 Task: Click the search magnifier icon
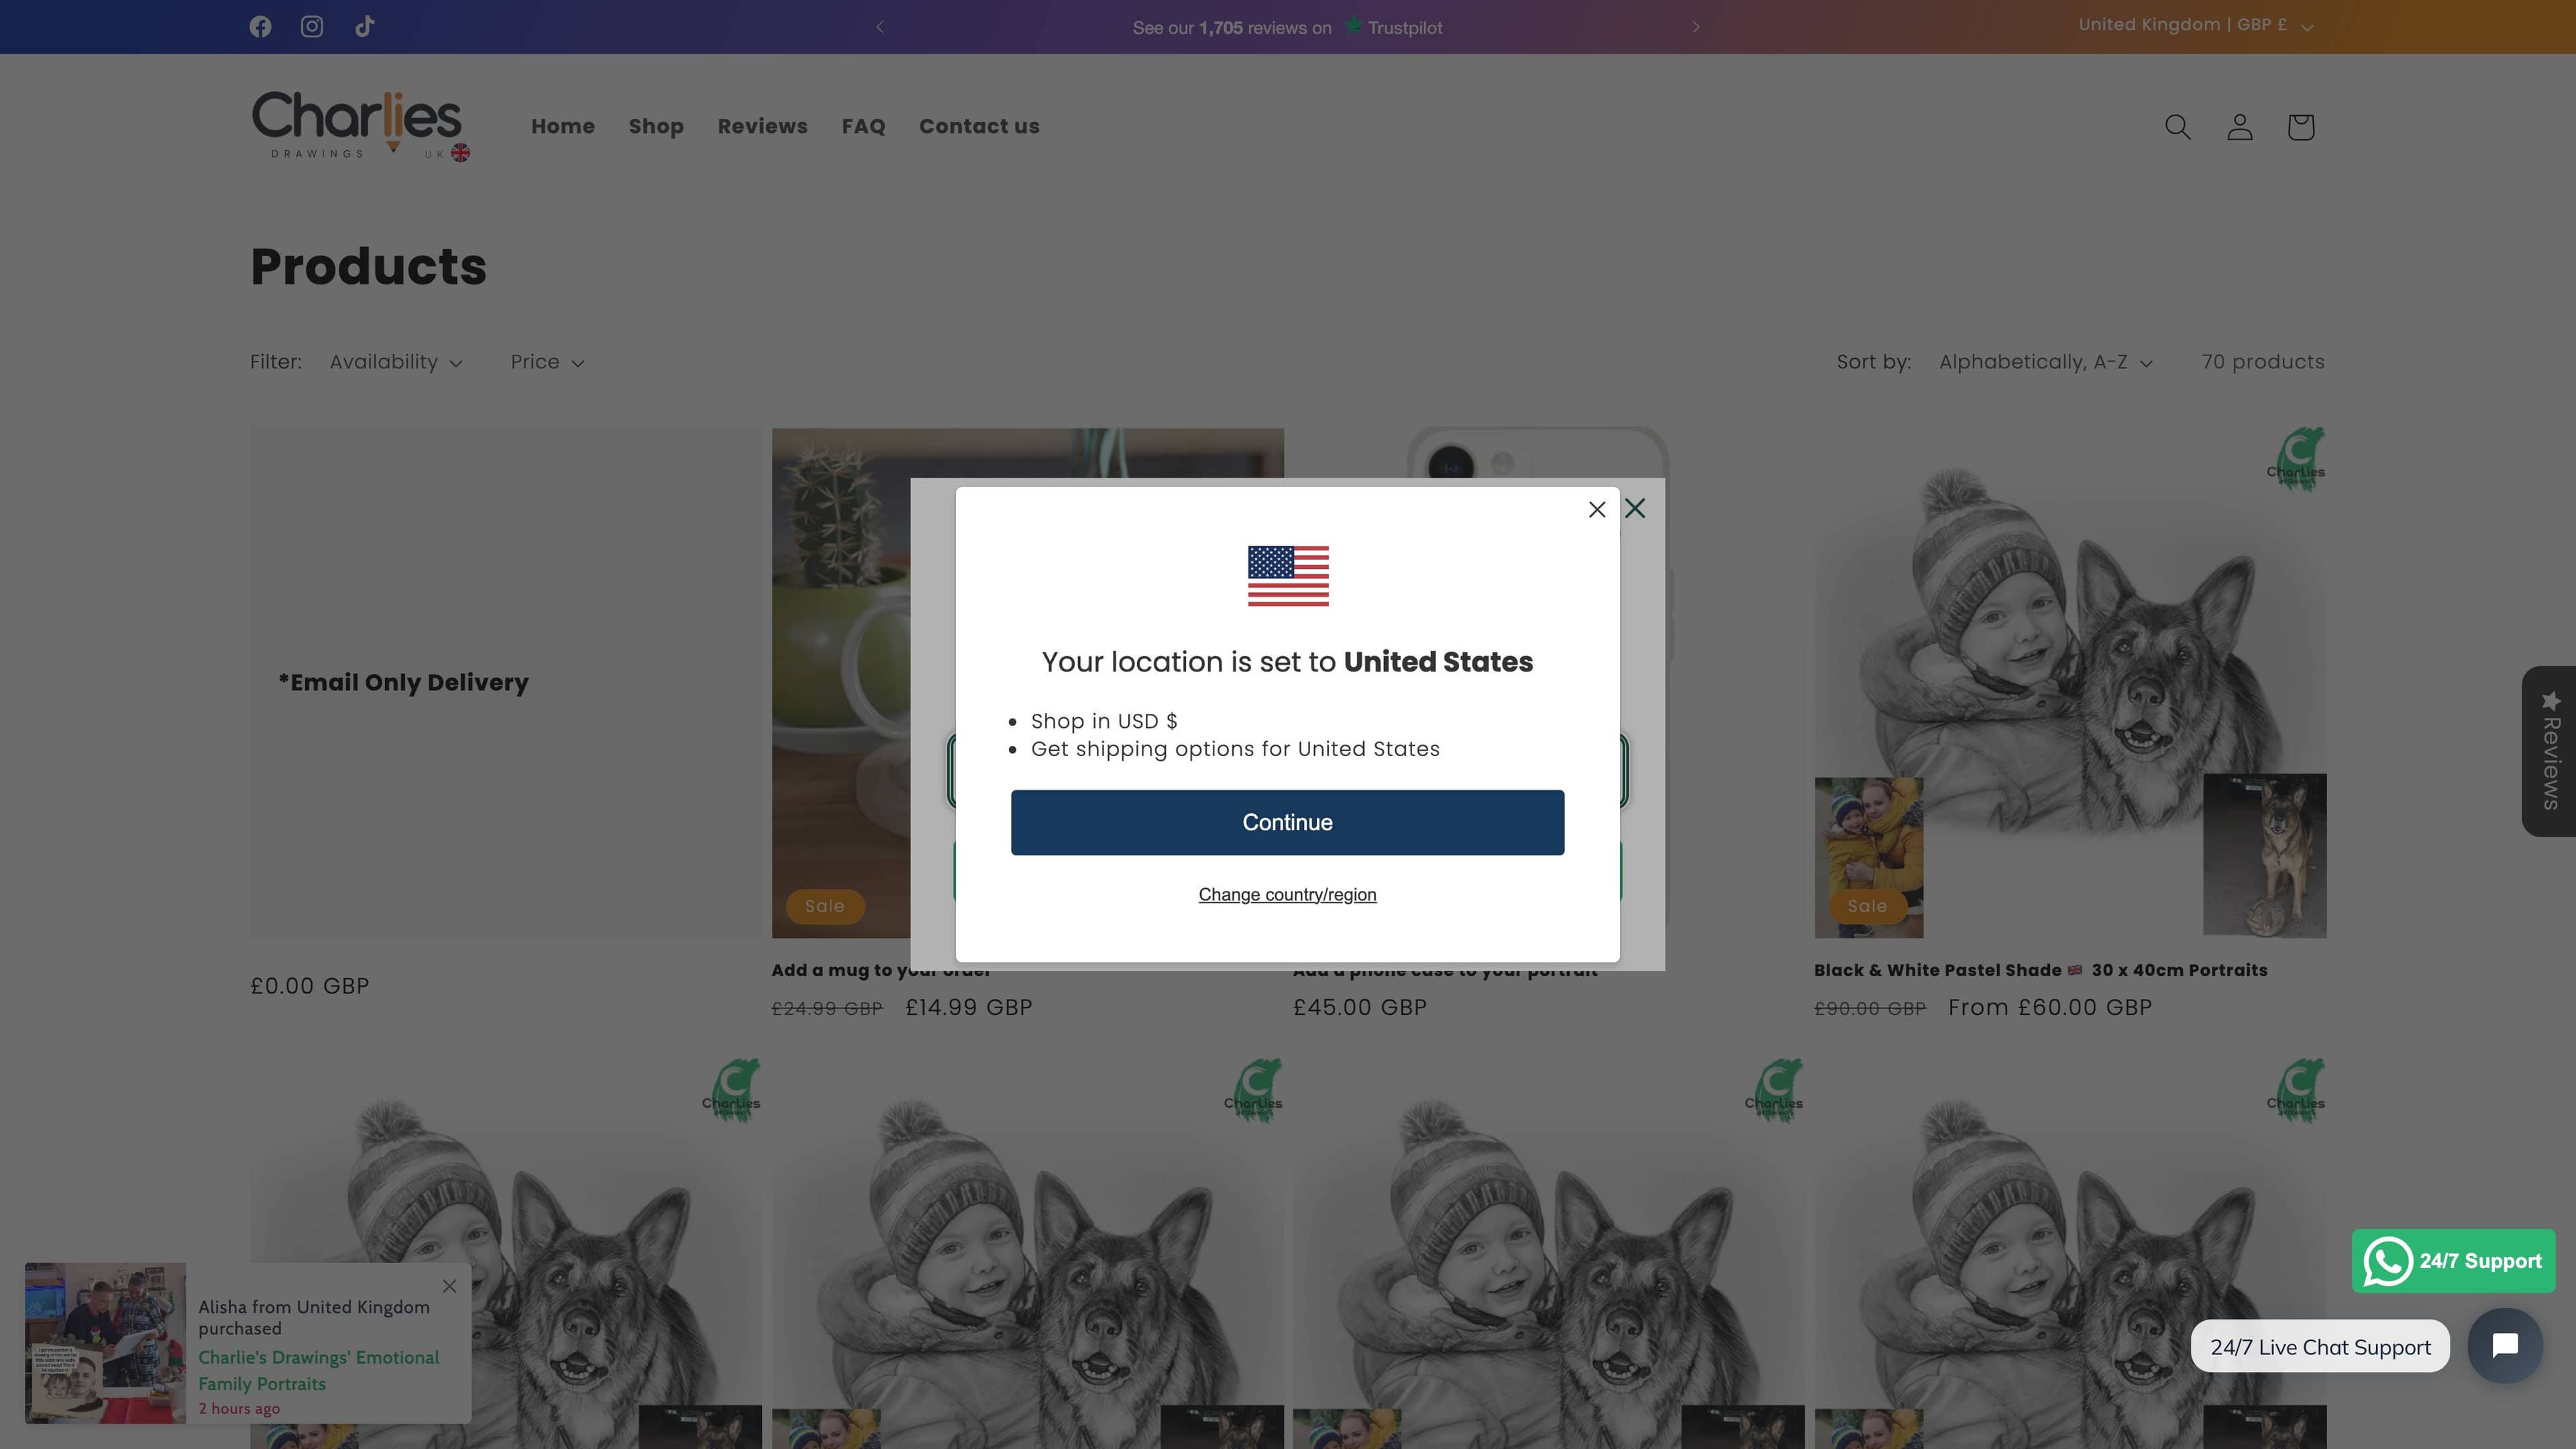2177,127
